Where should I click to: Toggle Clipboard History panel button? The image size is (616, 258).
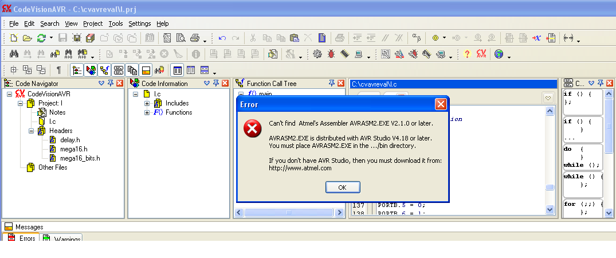[x=132, y=71]
